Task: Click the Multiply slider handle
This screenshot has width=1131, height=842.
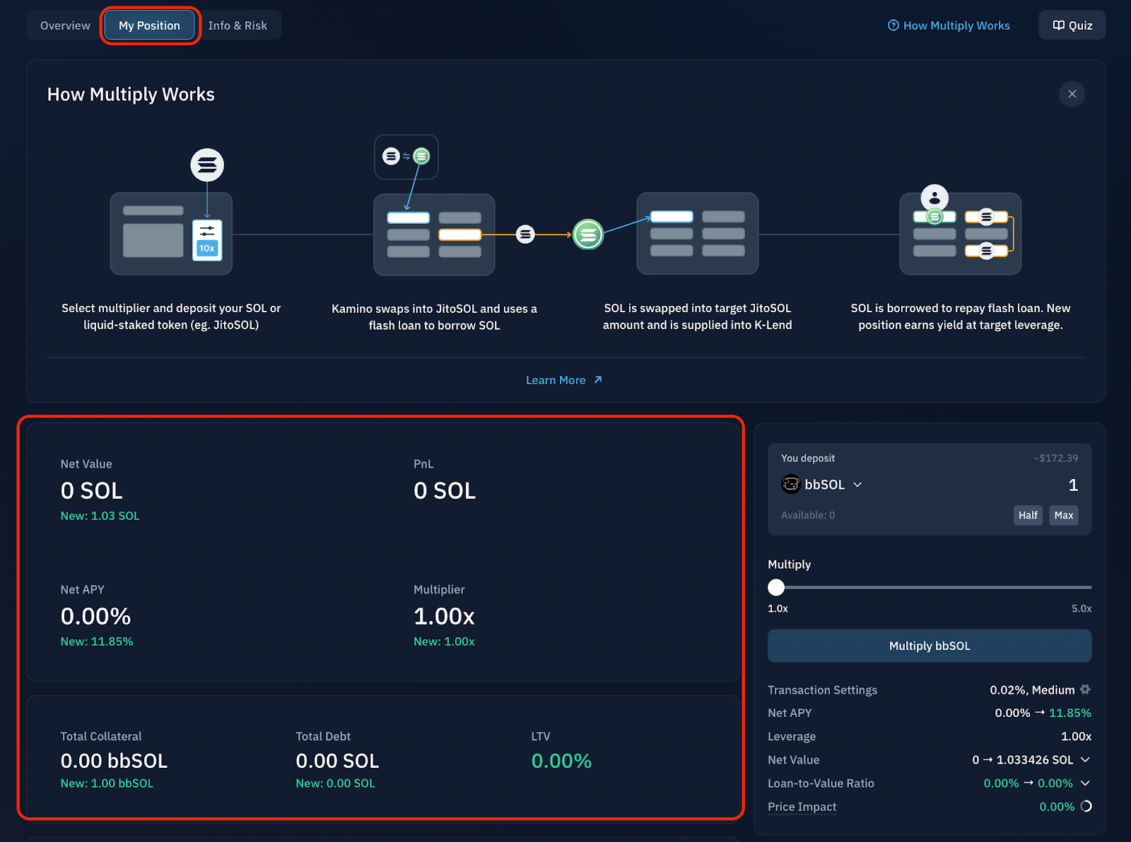Action: (x=776, y=587)
